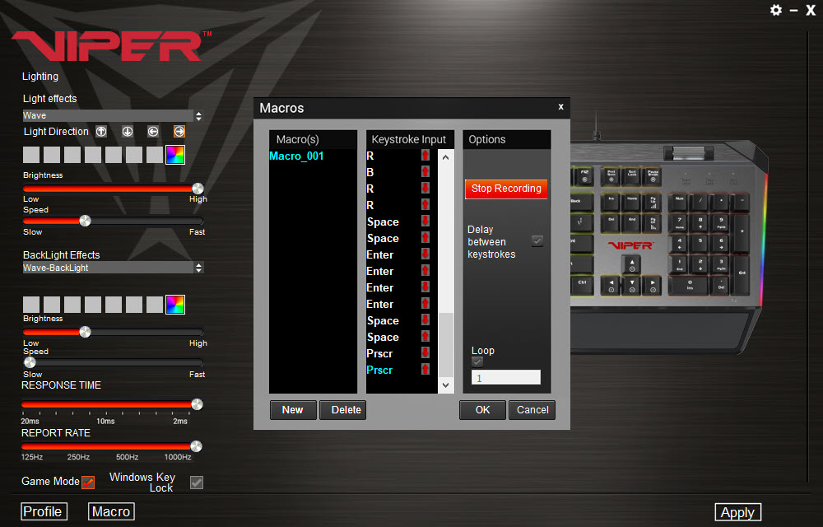Click the Keystroke Input scrollbar thumb
This screenshot has width=823, height=527.
click(x=445, y=344)
